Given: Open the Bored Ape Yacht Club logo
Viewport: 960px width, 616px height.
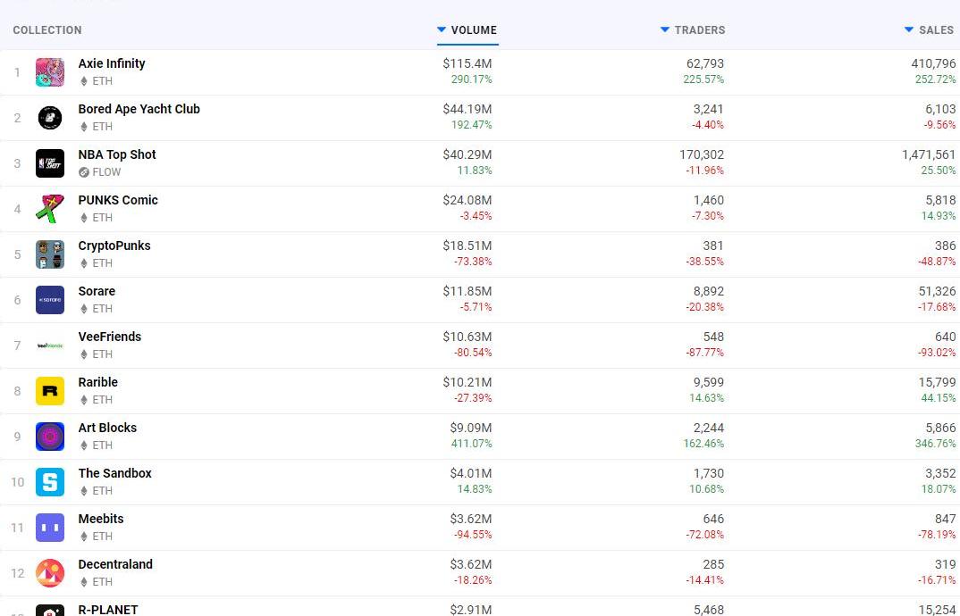Looking at the screenshot, I should pos(49,118).
